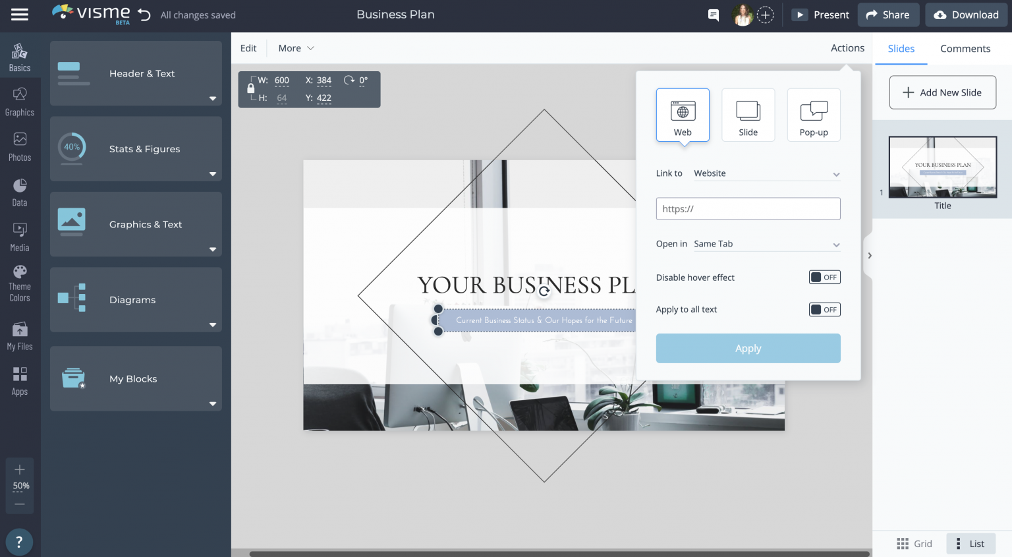
Task: Zoom out with the minus icon
Action: point(20,504)
